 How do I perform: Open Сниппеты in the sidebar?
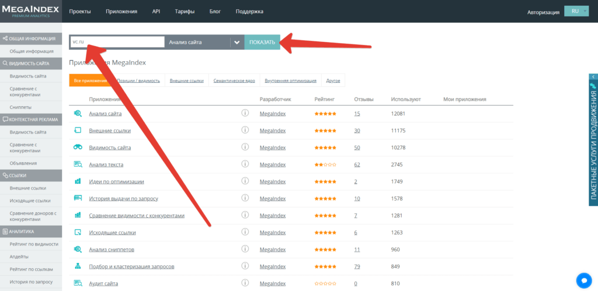click(20, 107)
